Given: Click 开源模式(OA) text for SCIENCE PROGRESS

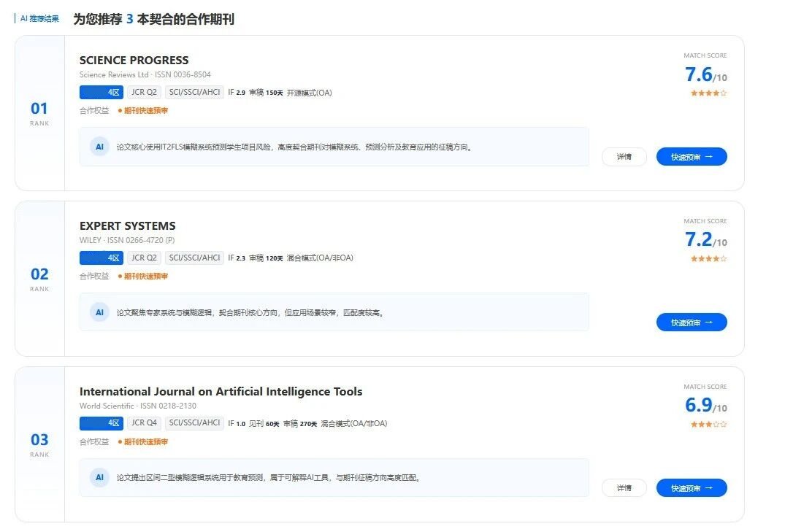Looking at the screenshot, I should (x=309, y=93).
